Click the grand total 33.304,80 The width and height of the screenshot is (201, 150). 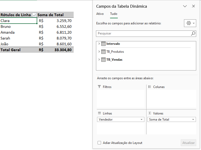click(x=63, y=50)
